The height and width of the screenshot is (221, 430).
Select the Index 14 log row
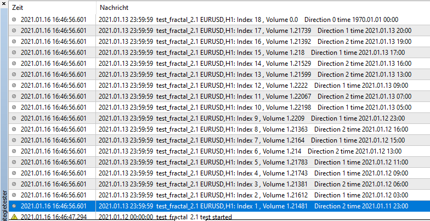(x=219, y=64)
